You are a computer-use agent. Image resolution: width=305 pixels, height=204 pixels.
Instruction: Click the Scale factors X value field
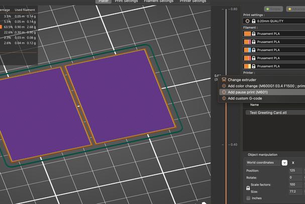coord(295,184)
